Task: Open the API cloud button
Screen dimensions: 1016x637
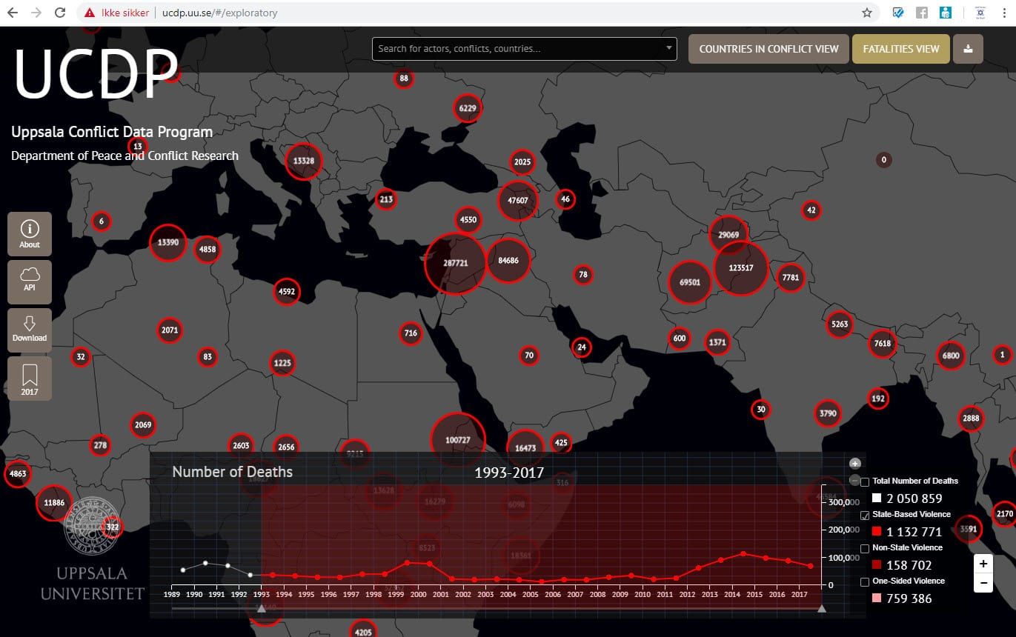Action: (x=30, y=281)
